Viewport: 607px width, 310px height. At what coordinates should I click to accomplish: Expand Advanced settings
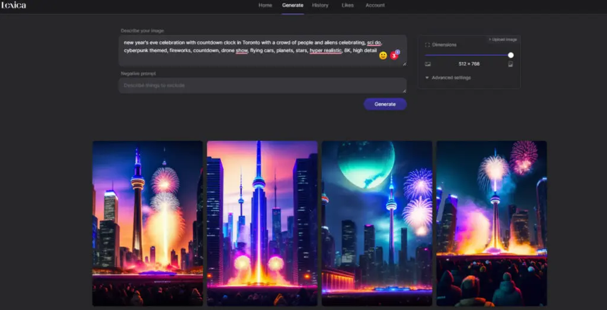451,77
